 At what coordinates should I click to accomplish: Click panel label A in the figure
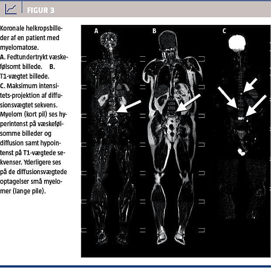point(96,31)
